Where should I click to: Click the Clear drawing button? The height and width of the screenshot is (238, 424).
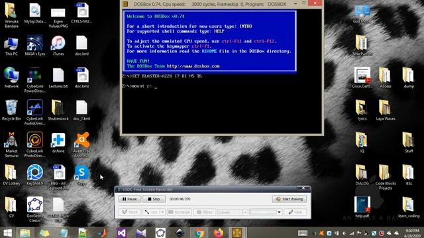pos(295,212)
